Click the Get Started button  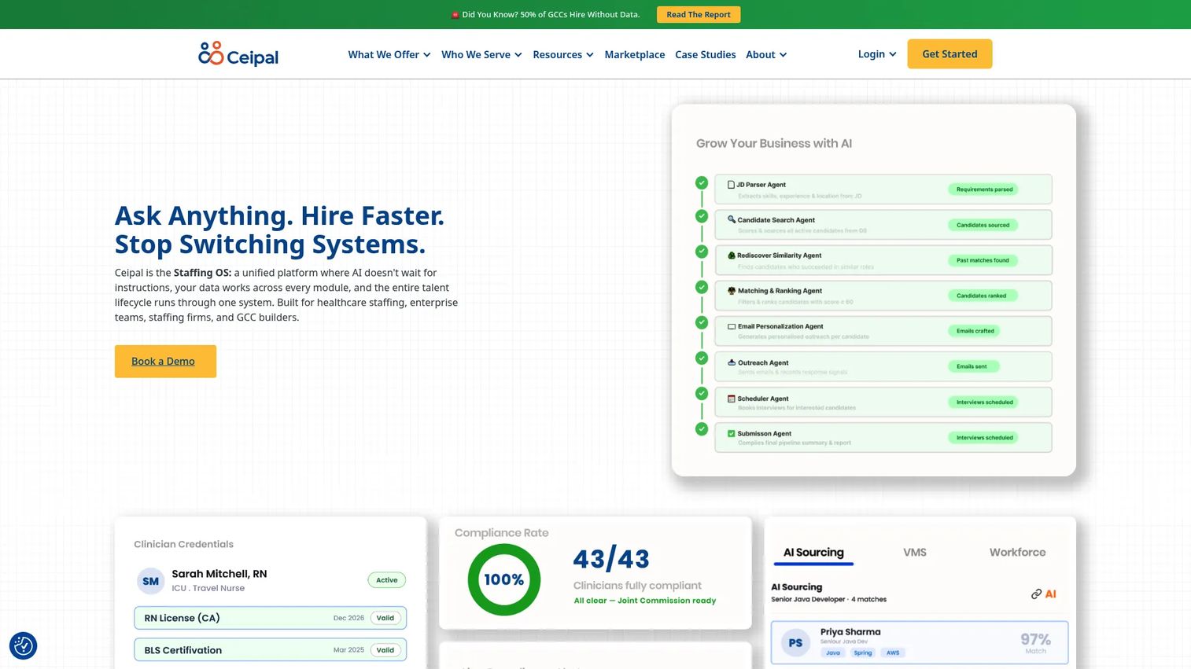point(949,53)
